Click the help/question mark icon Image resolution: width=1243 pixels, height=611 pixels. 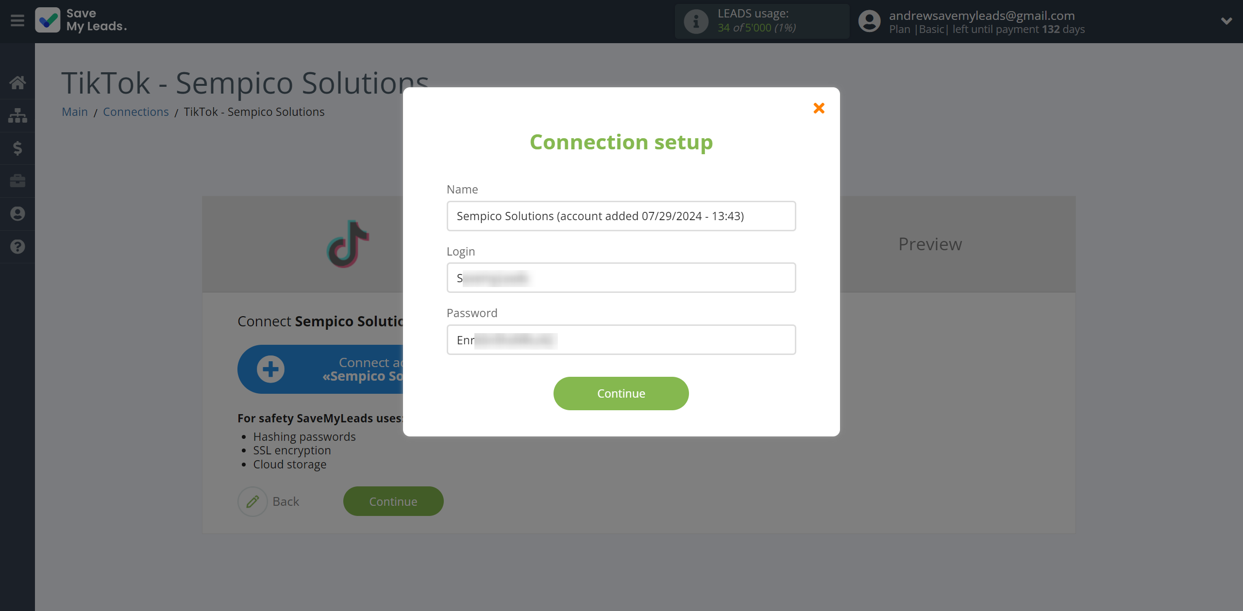tap(17, 246)
